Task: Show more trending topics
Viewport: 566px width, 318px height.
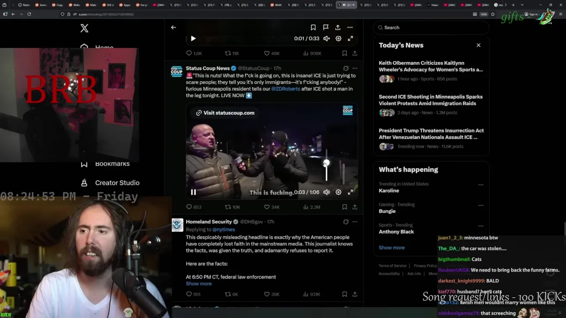Action: point(391,247)
